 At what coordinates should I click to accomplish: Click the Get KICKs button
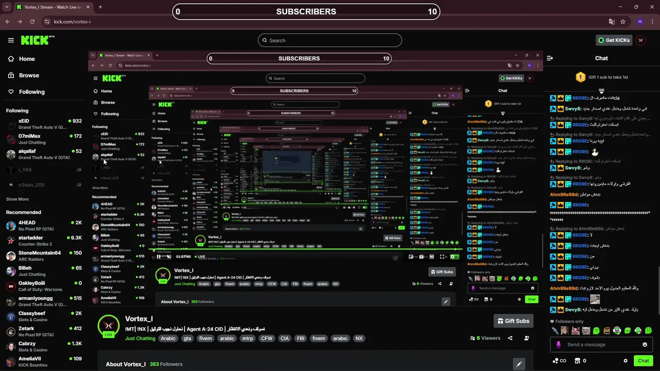point(614,40)
